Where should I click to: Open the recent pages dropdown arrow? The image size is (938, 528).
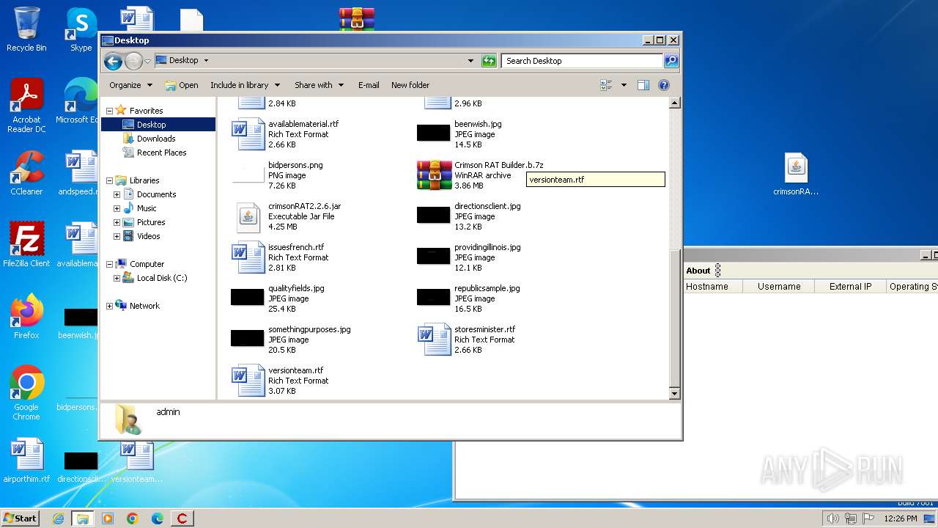(x=147, y=61)
